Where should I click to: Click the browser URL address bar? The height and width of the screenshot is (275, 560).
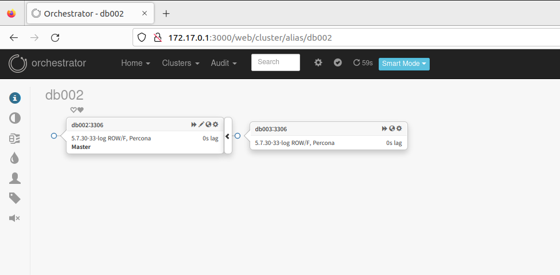click(x=347, y=37)
